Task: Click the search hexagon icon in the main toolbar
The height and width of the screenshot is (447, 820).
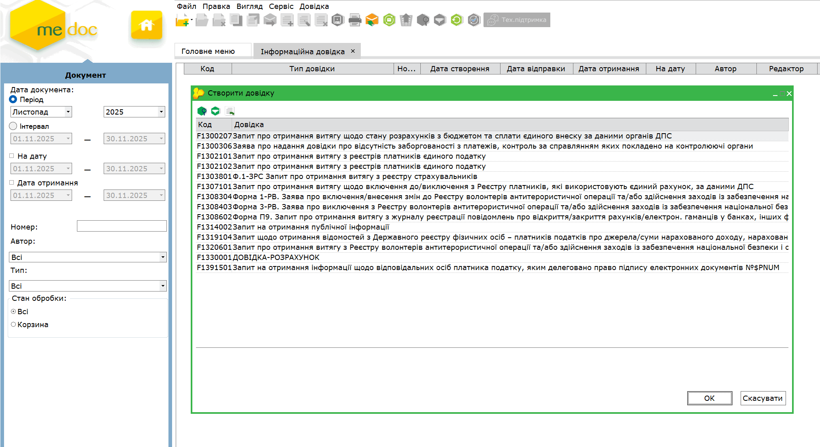Action: [423, 20]
